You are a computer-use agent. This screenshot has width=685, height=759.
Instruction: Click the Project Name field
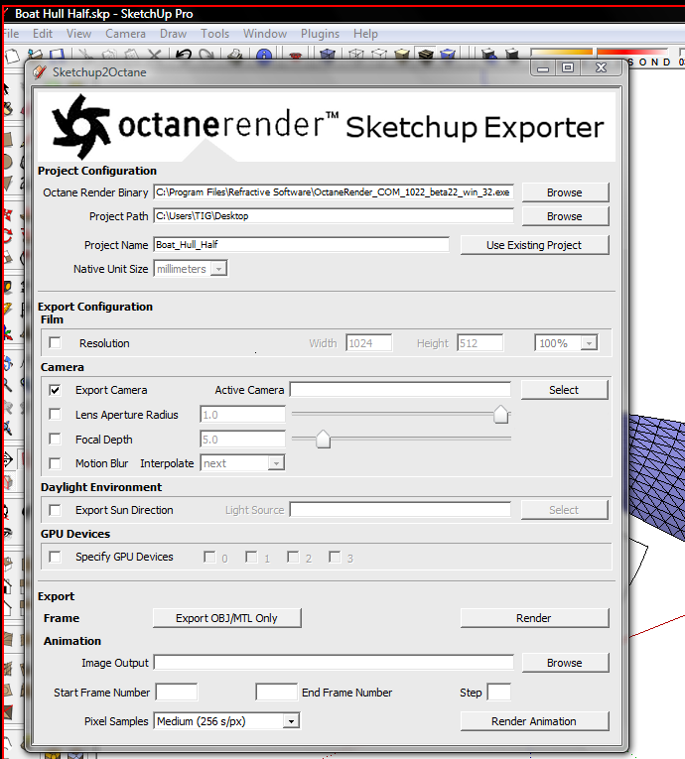pos(302,244)
